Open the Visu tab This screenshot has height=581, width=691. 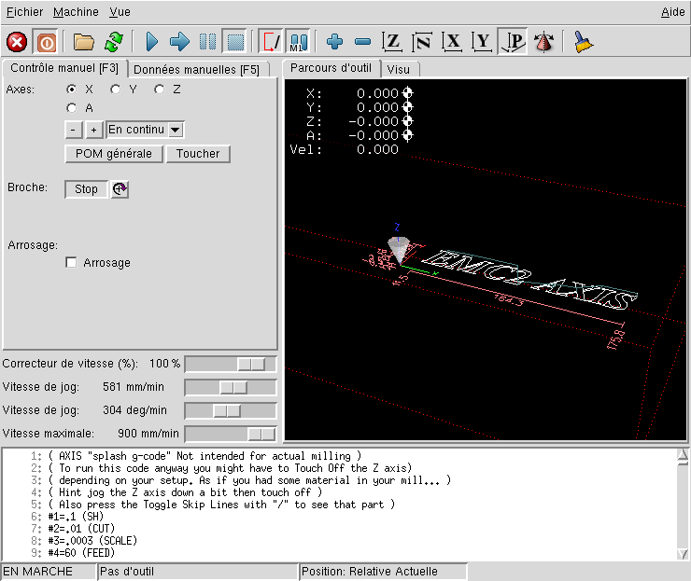pyautogui.click(x=398, y=69)
